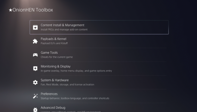Open the Preferences entry
Image resolution: width=197 pixels, height=112 pixels.
pyautogui.click(x=99, y=96)
